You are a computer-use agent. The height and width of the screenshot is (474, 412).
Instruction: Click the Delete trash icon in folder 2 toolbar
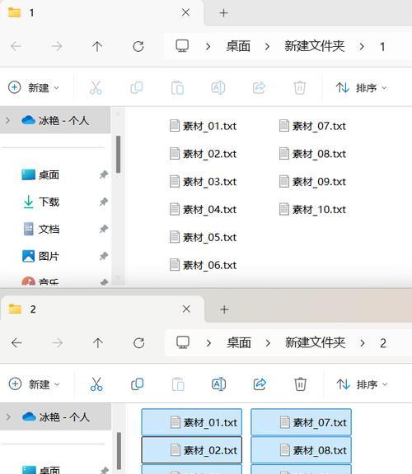pyautogui.click(x=300, y=384)
